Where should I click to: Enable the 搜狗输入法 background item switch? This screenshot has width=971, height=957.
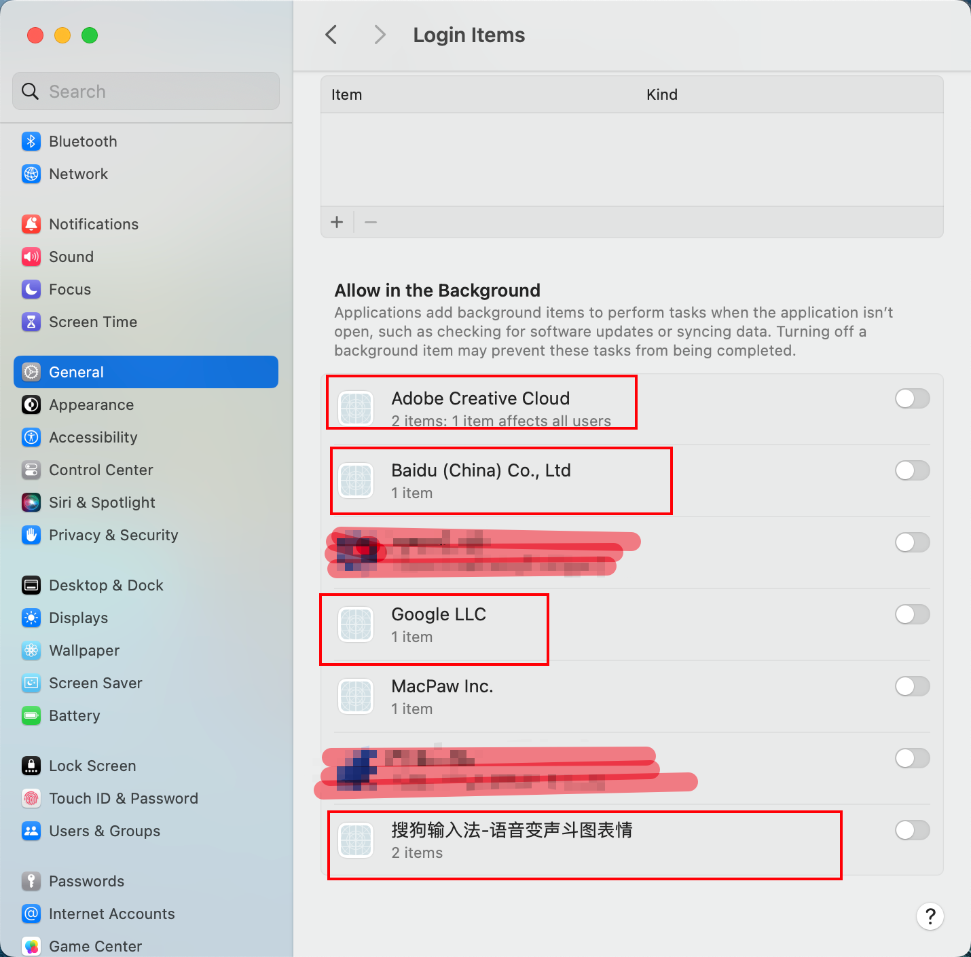pyautogui.click(x=913, y=830)
